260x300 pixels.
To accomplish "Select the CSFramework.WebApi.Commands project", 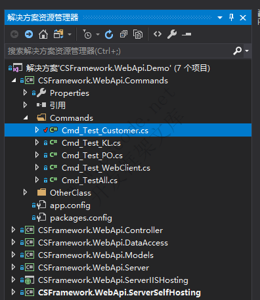I will pyautogui.click(x=103, y=81).
